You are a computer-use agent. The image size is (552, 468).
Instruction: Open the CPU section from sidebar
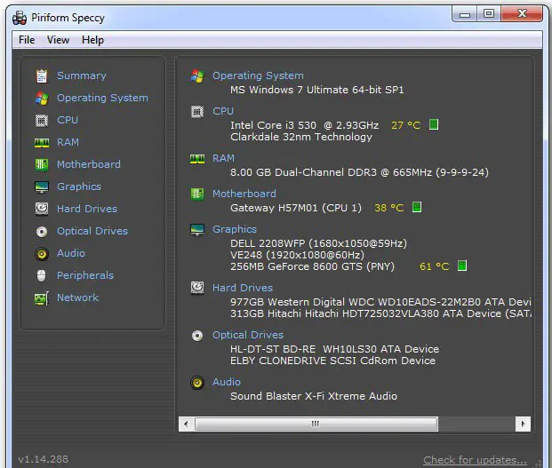pyautogui.click(x=68, y=120)
